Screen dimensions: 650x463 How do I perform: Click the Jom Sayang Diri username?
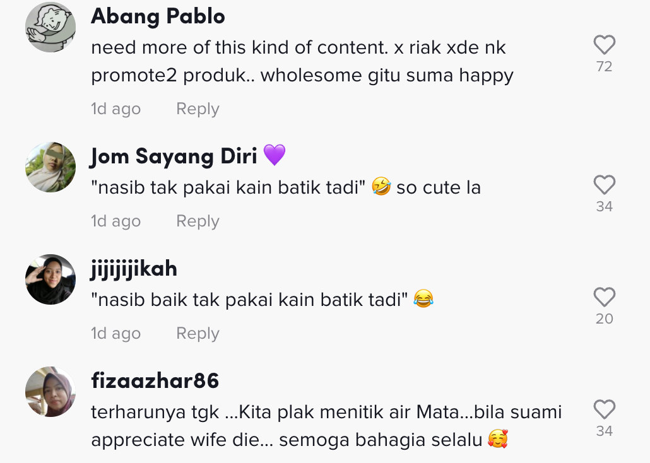(x=174, y=155)
